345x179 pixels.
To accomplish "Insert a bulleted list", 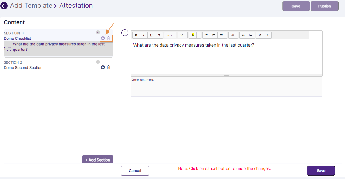I will (x=206, y=35).
